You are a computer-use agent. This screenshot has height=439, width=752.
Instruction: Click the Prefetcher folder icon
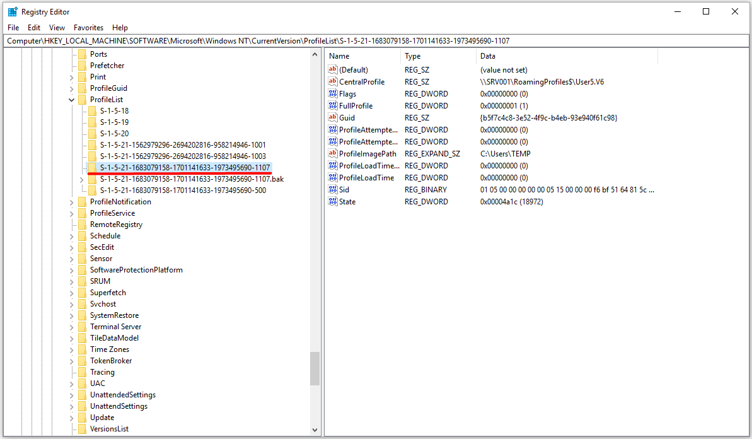tap(82, 66)
